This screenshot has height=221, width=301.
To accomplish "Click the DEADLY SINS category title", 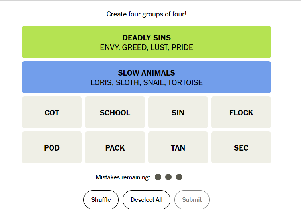I will pos(147,38).
